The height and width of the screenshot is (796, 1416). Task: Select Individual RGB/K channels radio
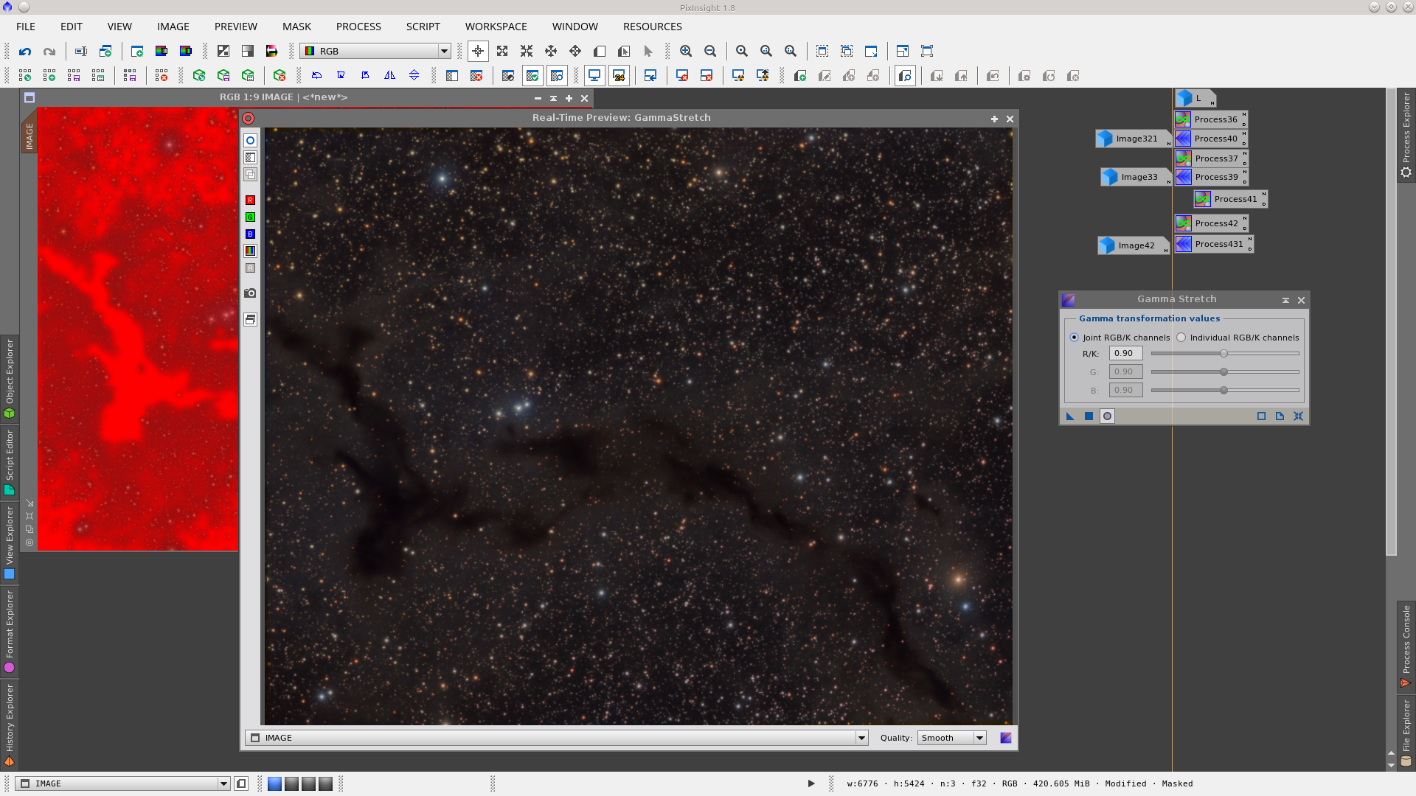coord(1181,338)
